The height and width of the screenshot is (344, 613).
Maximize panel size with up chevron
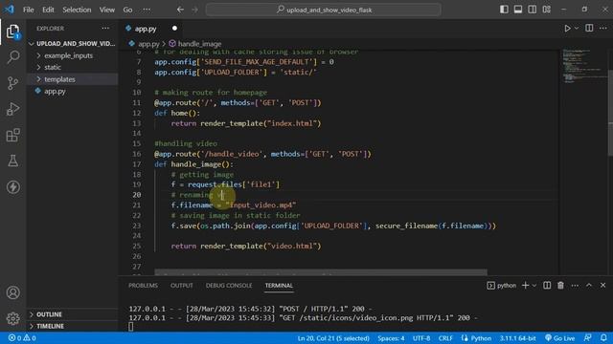click(589, 286)
